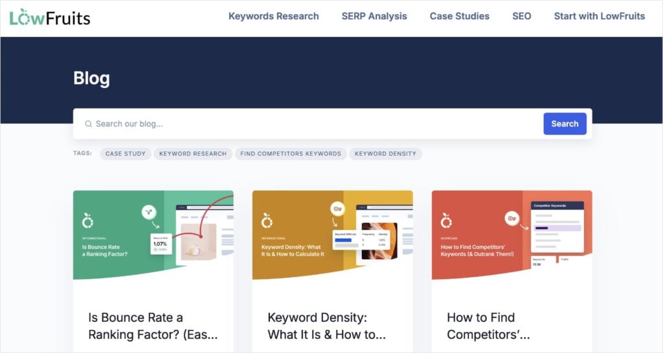Click the Blog page heading
This screenshot has width=663, height=353.
pos(91,78)
